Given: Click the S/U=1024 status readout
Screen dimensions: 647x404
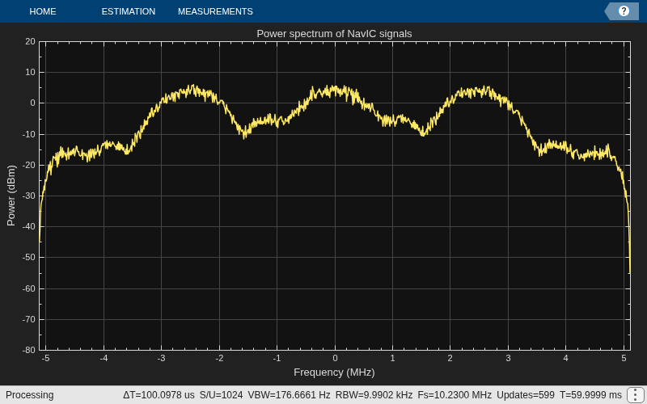Looking at the screenshot, I should click(221, 395).
